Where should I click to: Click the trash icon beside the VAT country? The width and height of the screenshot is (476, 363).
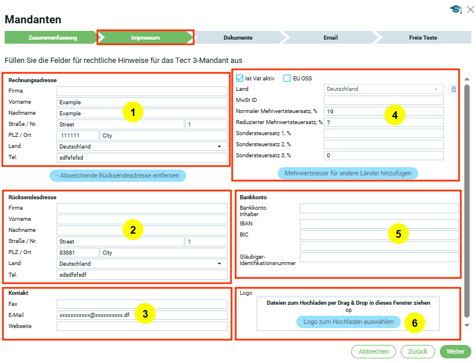(453, 89)
